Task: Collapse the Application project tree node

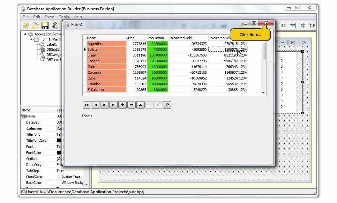Action: point(25,34)
